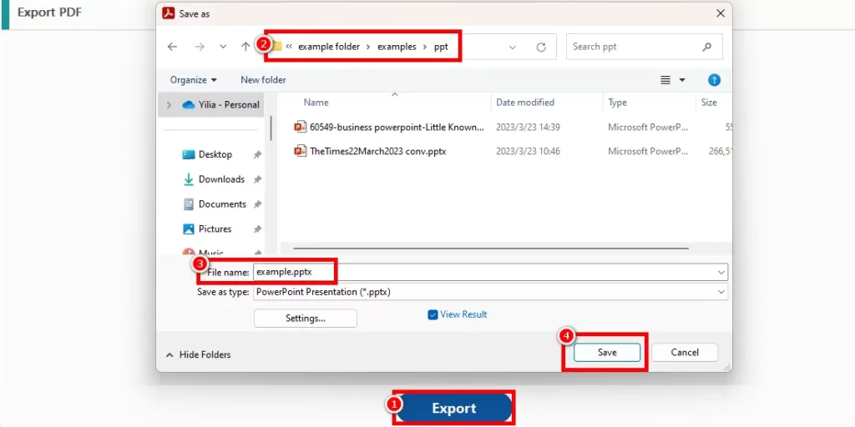Click the Refresh folder icon
The image size is (855, 427).
[x=541, y=48]
